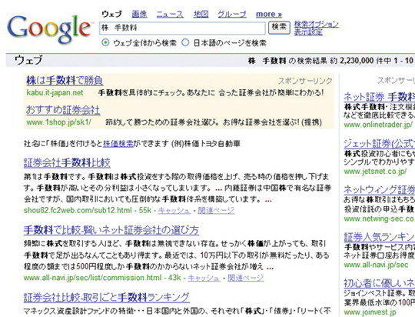Open sponsored link 株は手数料で勝負
Image resolution: width=415 pixels, height=317 pixels.
[65, 81]
